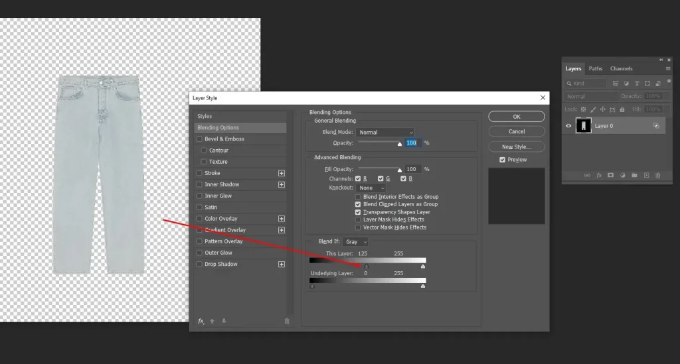Click the fx icon at Layers panel bottom

point(598,175)
